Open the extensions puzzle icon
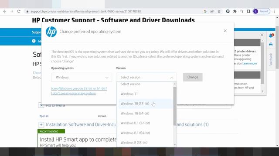 coord(235,11)
